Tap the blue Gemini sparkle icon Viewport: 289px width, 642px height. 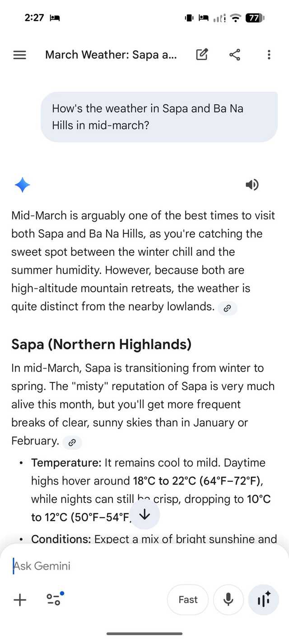[22, 185]
